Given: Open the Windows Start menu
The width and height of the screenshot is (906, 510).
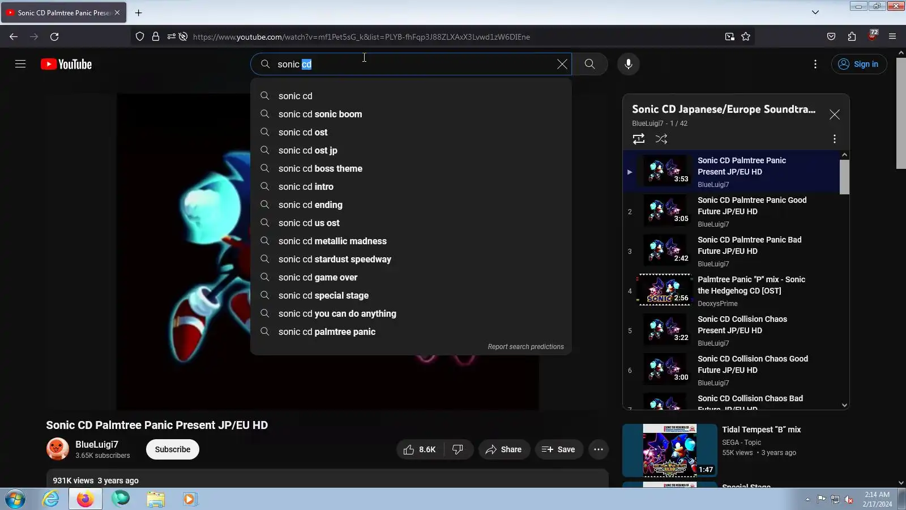Looking at the screenshot, I should click(x=15, y=499).
